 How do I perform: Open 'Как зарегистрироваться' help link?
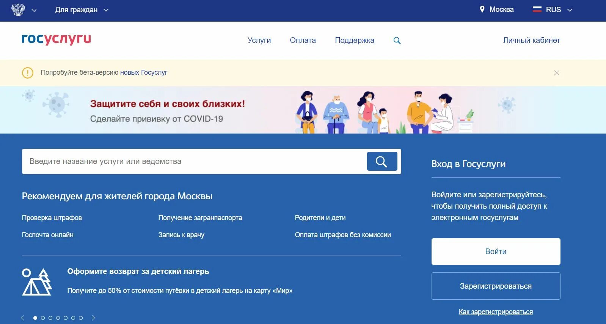tap(496, 312)
